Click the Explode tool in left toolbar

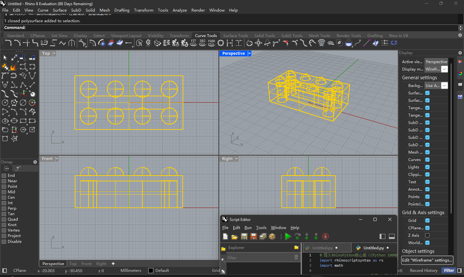coord(14,67)
